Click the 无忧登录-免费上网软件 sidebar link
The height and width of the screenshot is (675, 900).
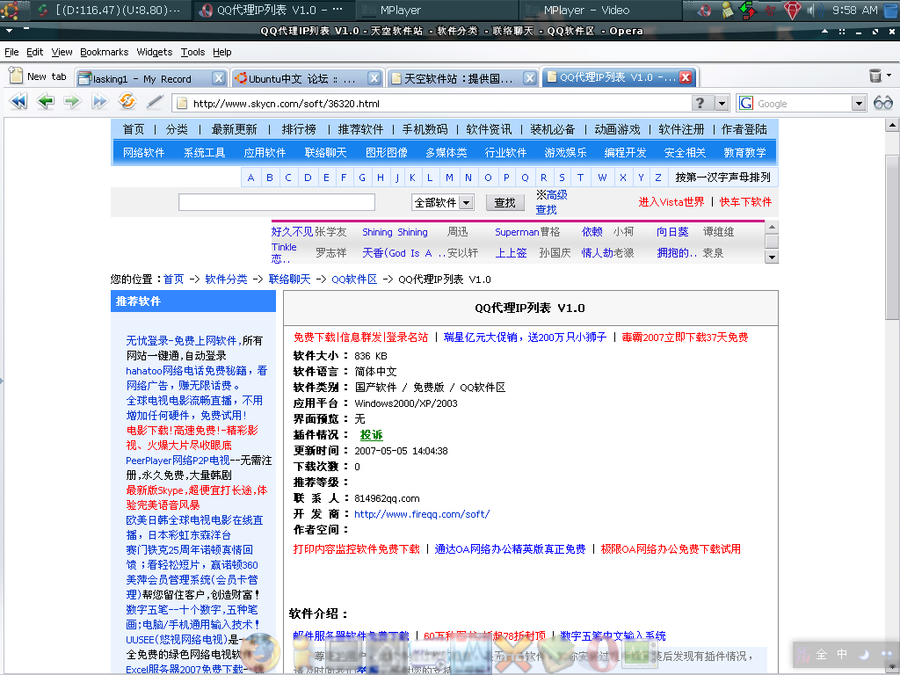pyautogui.click(x=181, y=340)
